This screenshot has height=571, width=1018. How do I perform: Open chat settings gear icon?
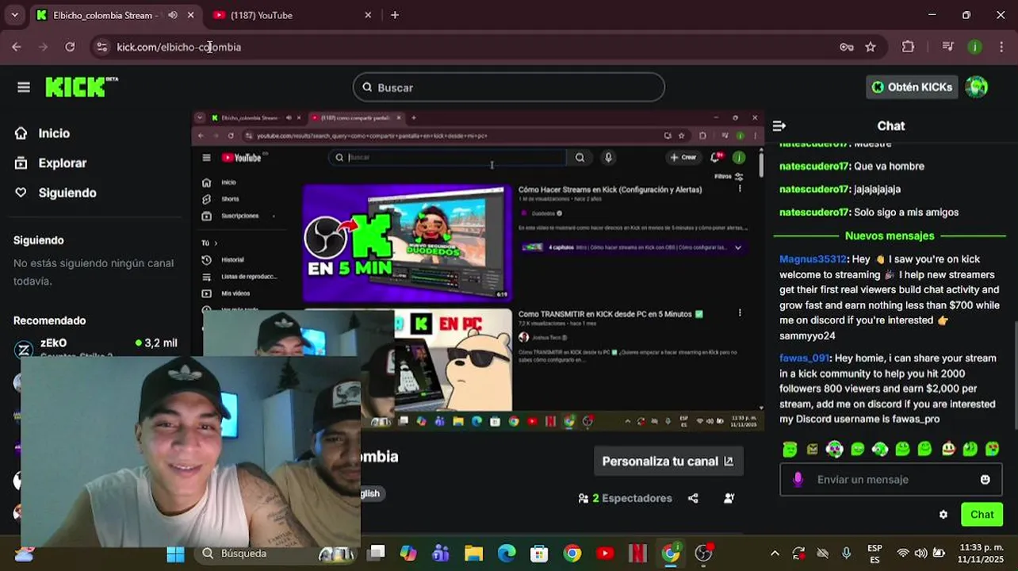[943, 515]
